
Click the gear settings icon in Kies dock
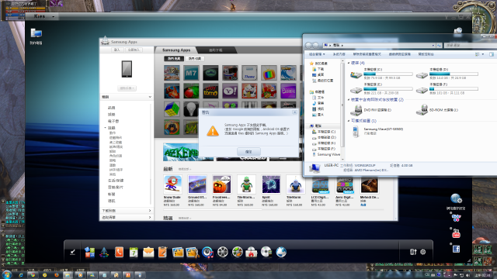422,252
